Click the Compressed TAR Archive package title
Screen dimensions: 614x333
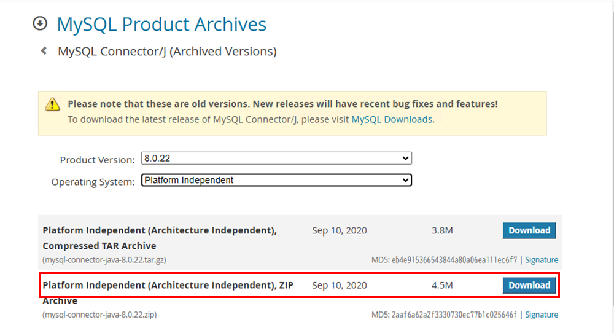160,238
